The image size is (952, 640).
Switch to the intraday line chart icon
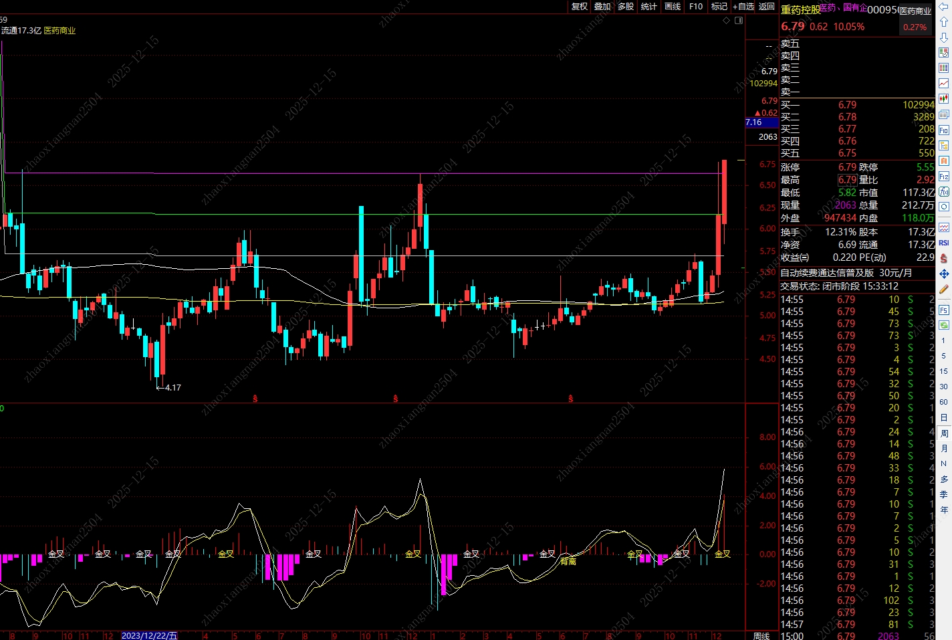[943, 84]
